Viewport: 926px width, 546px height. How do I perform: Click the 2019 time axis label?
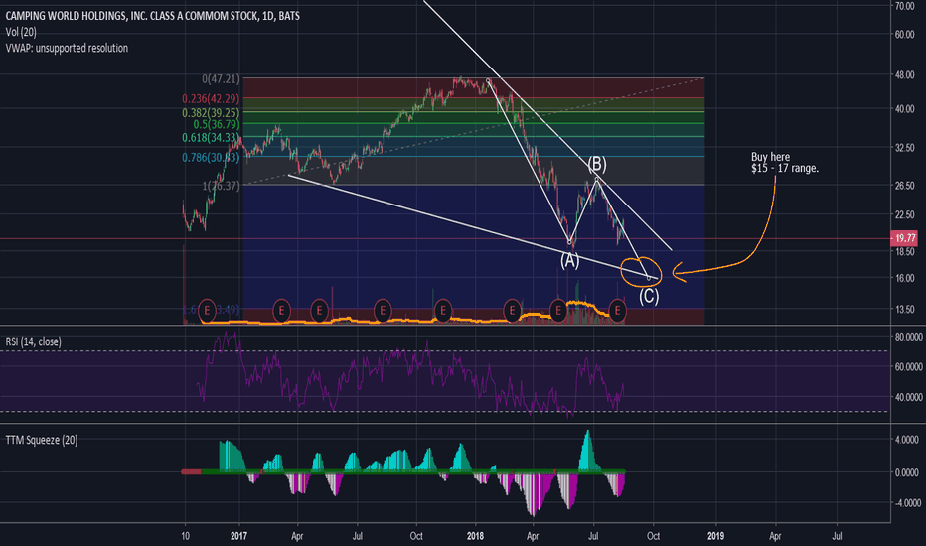pos(715,536)
